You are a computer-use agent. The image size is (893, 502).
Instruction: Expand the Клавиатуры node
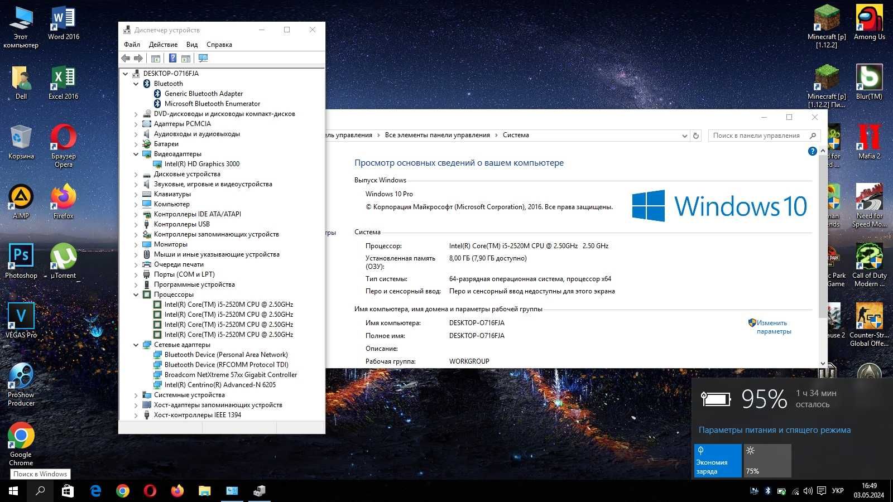click(x=136, y=194)
